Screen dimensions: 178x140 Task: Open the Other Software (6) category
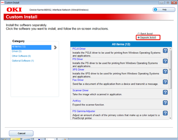pos(21,56)
